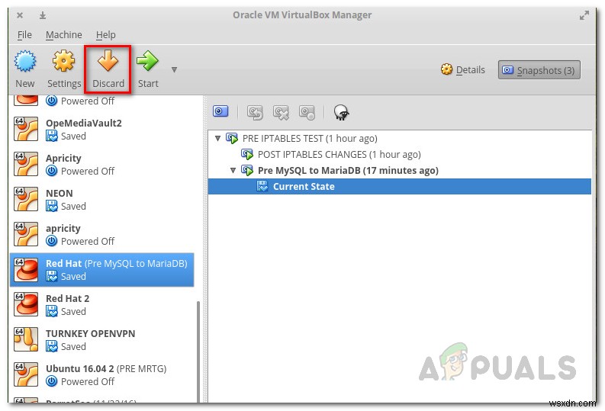Click the Current State saved icon
This screenshot has width=605, height=411.
tap(262, 187)
